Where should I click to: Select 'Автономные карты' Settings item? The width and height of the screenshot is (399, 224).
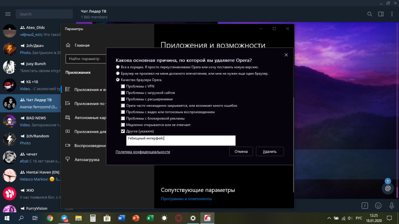84,118
